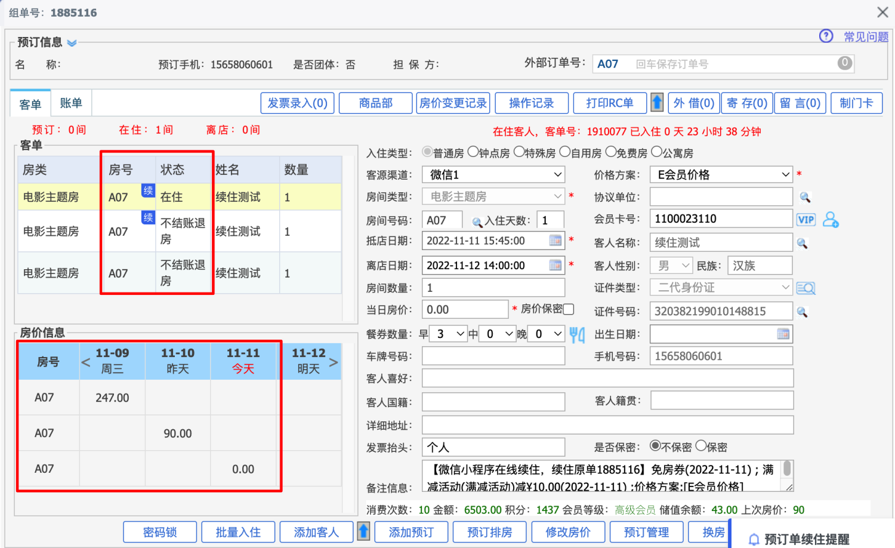Open the 房间类型 dropdown
This screenshot has width=895, height=548.
(493, 196)
